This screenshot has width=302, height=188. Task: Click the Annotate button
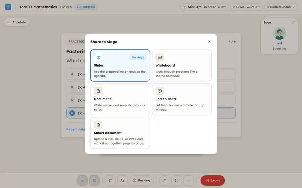16,22
